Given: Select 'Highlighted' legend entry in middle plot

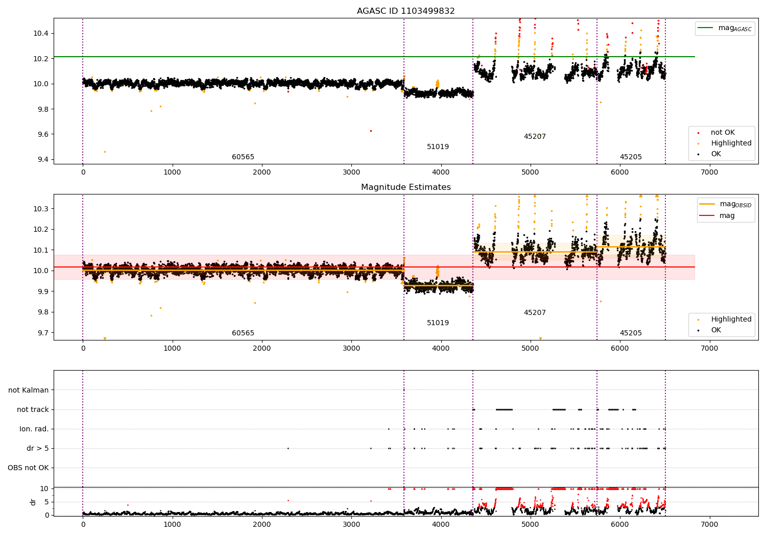Looking at the screenshot, I should (731, 320).
